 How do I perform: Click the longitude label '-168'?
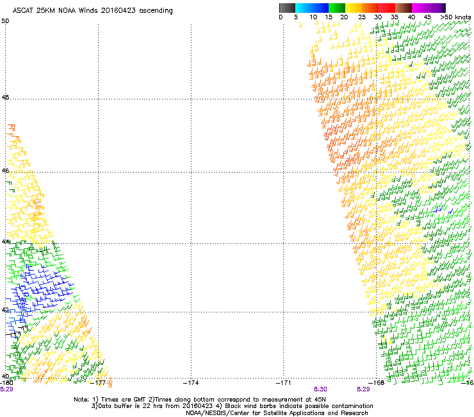coord(377,383)
